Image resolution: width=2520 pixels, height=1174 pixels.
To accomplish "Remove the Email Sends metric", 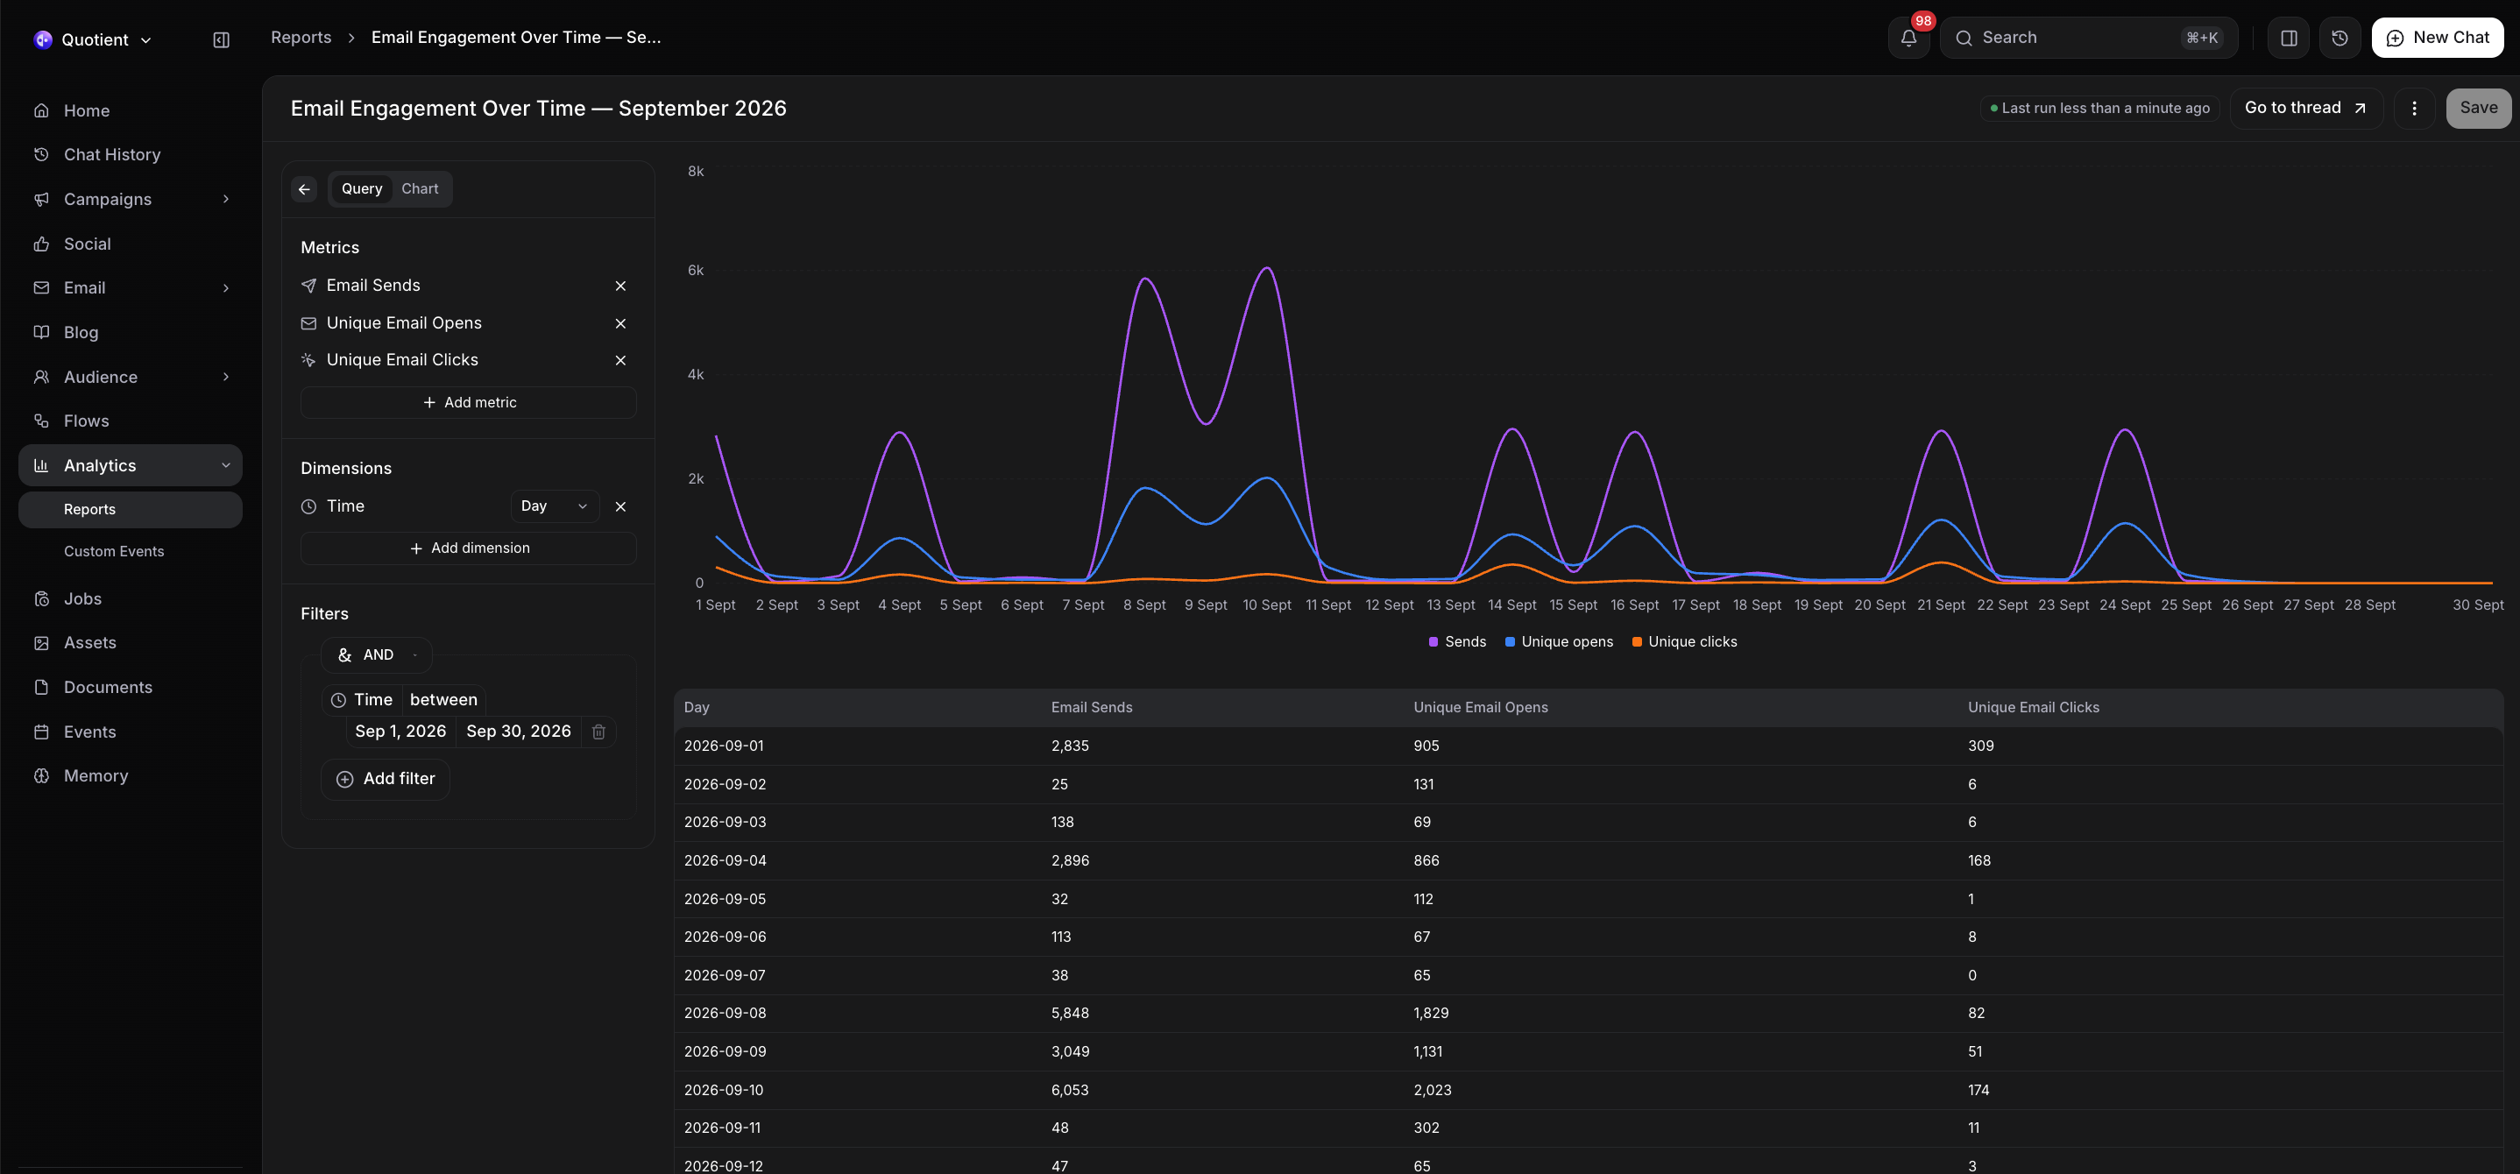I will click(x=620, y=286).
